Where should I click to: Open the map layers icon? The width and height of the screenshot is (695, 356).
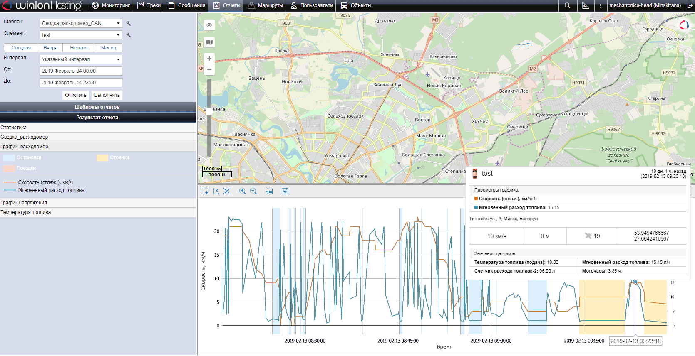tap(209, 42)
